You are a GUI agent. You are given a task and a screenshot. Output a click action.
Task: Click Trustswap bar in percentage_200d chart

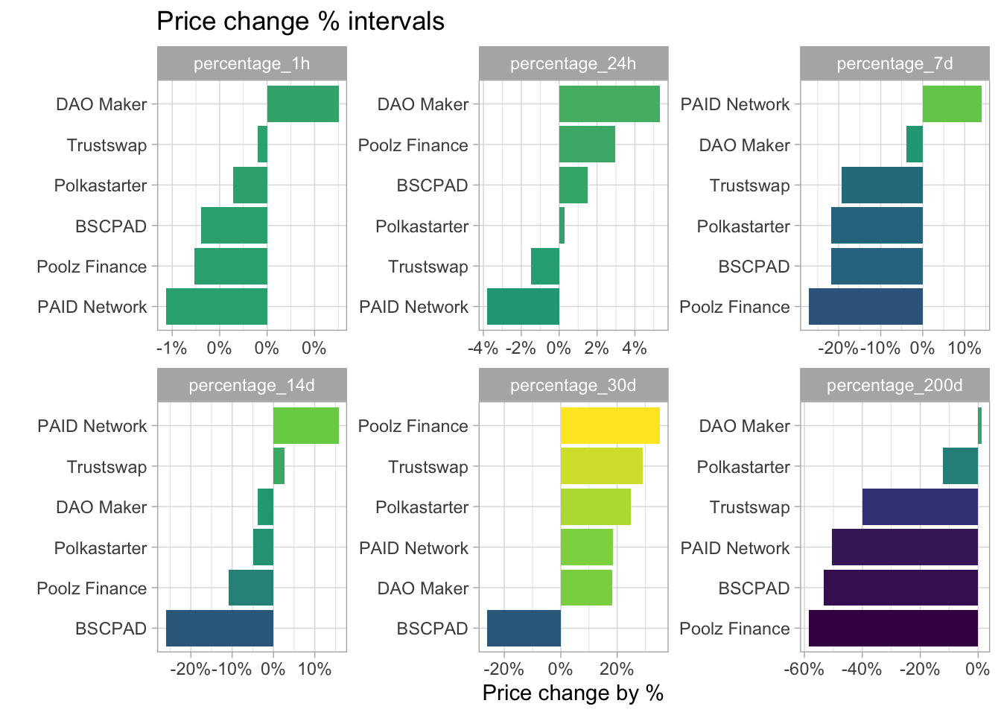click(x=920, y=507)
